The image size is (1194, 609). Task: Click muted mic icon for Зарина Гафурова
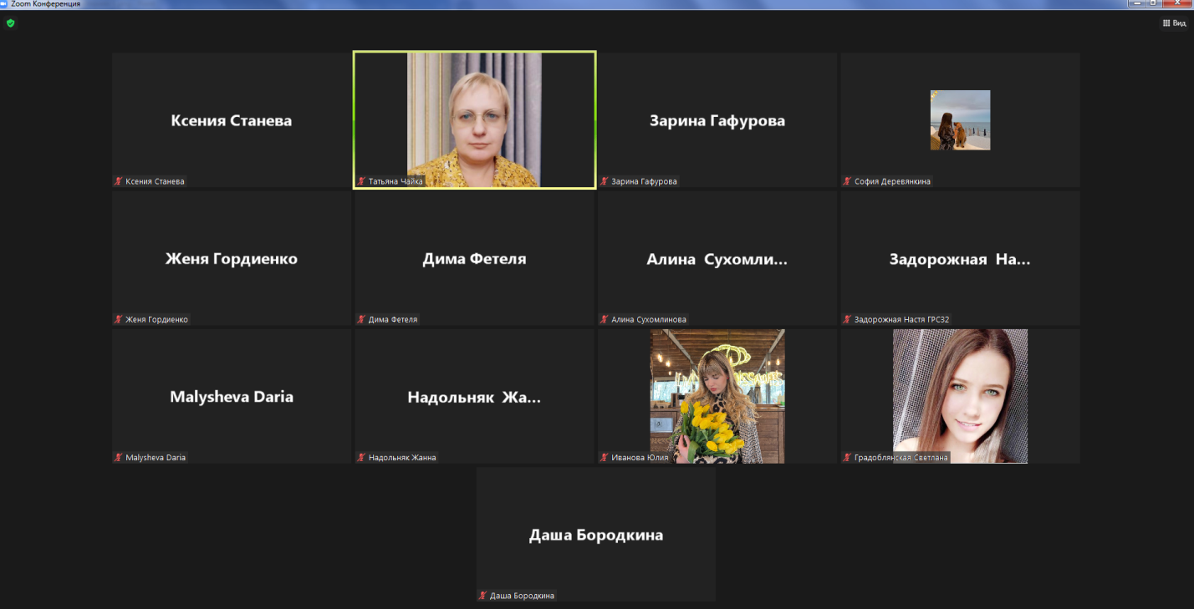[604, 181]
